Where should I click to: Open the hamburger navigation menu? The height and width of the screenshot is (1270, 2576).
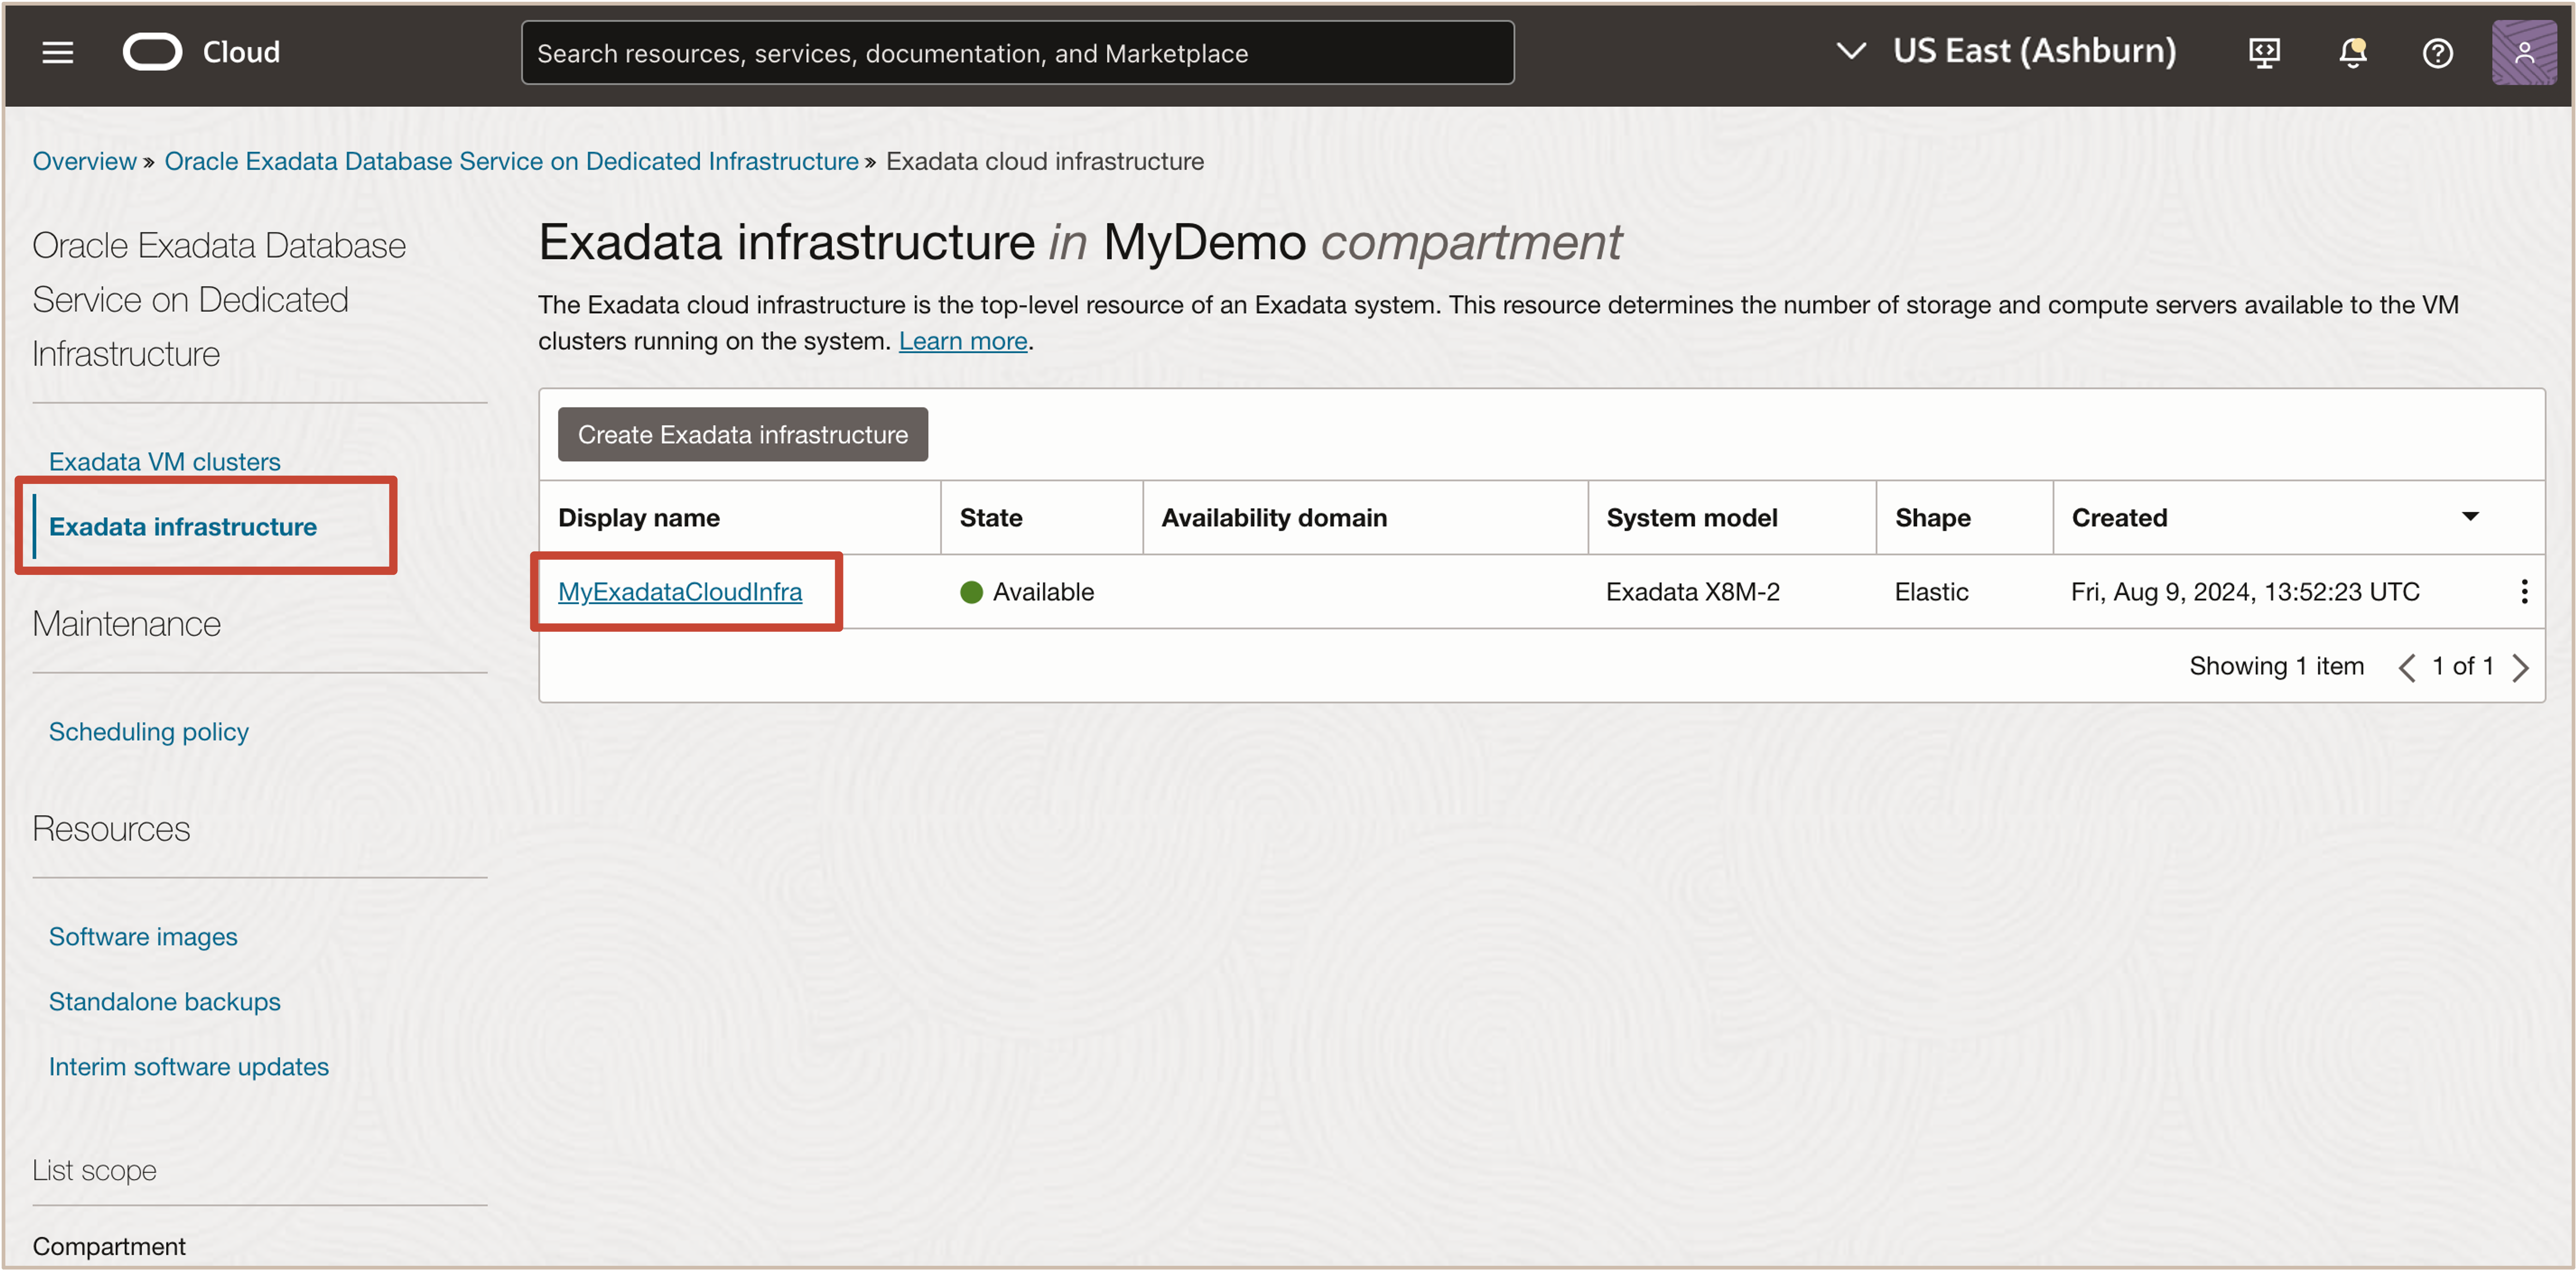click(x=58, y=52)
